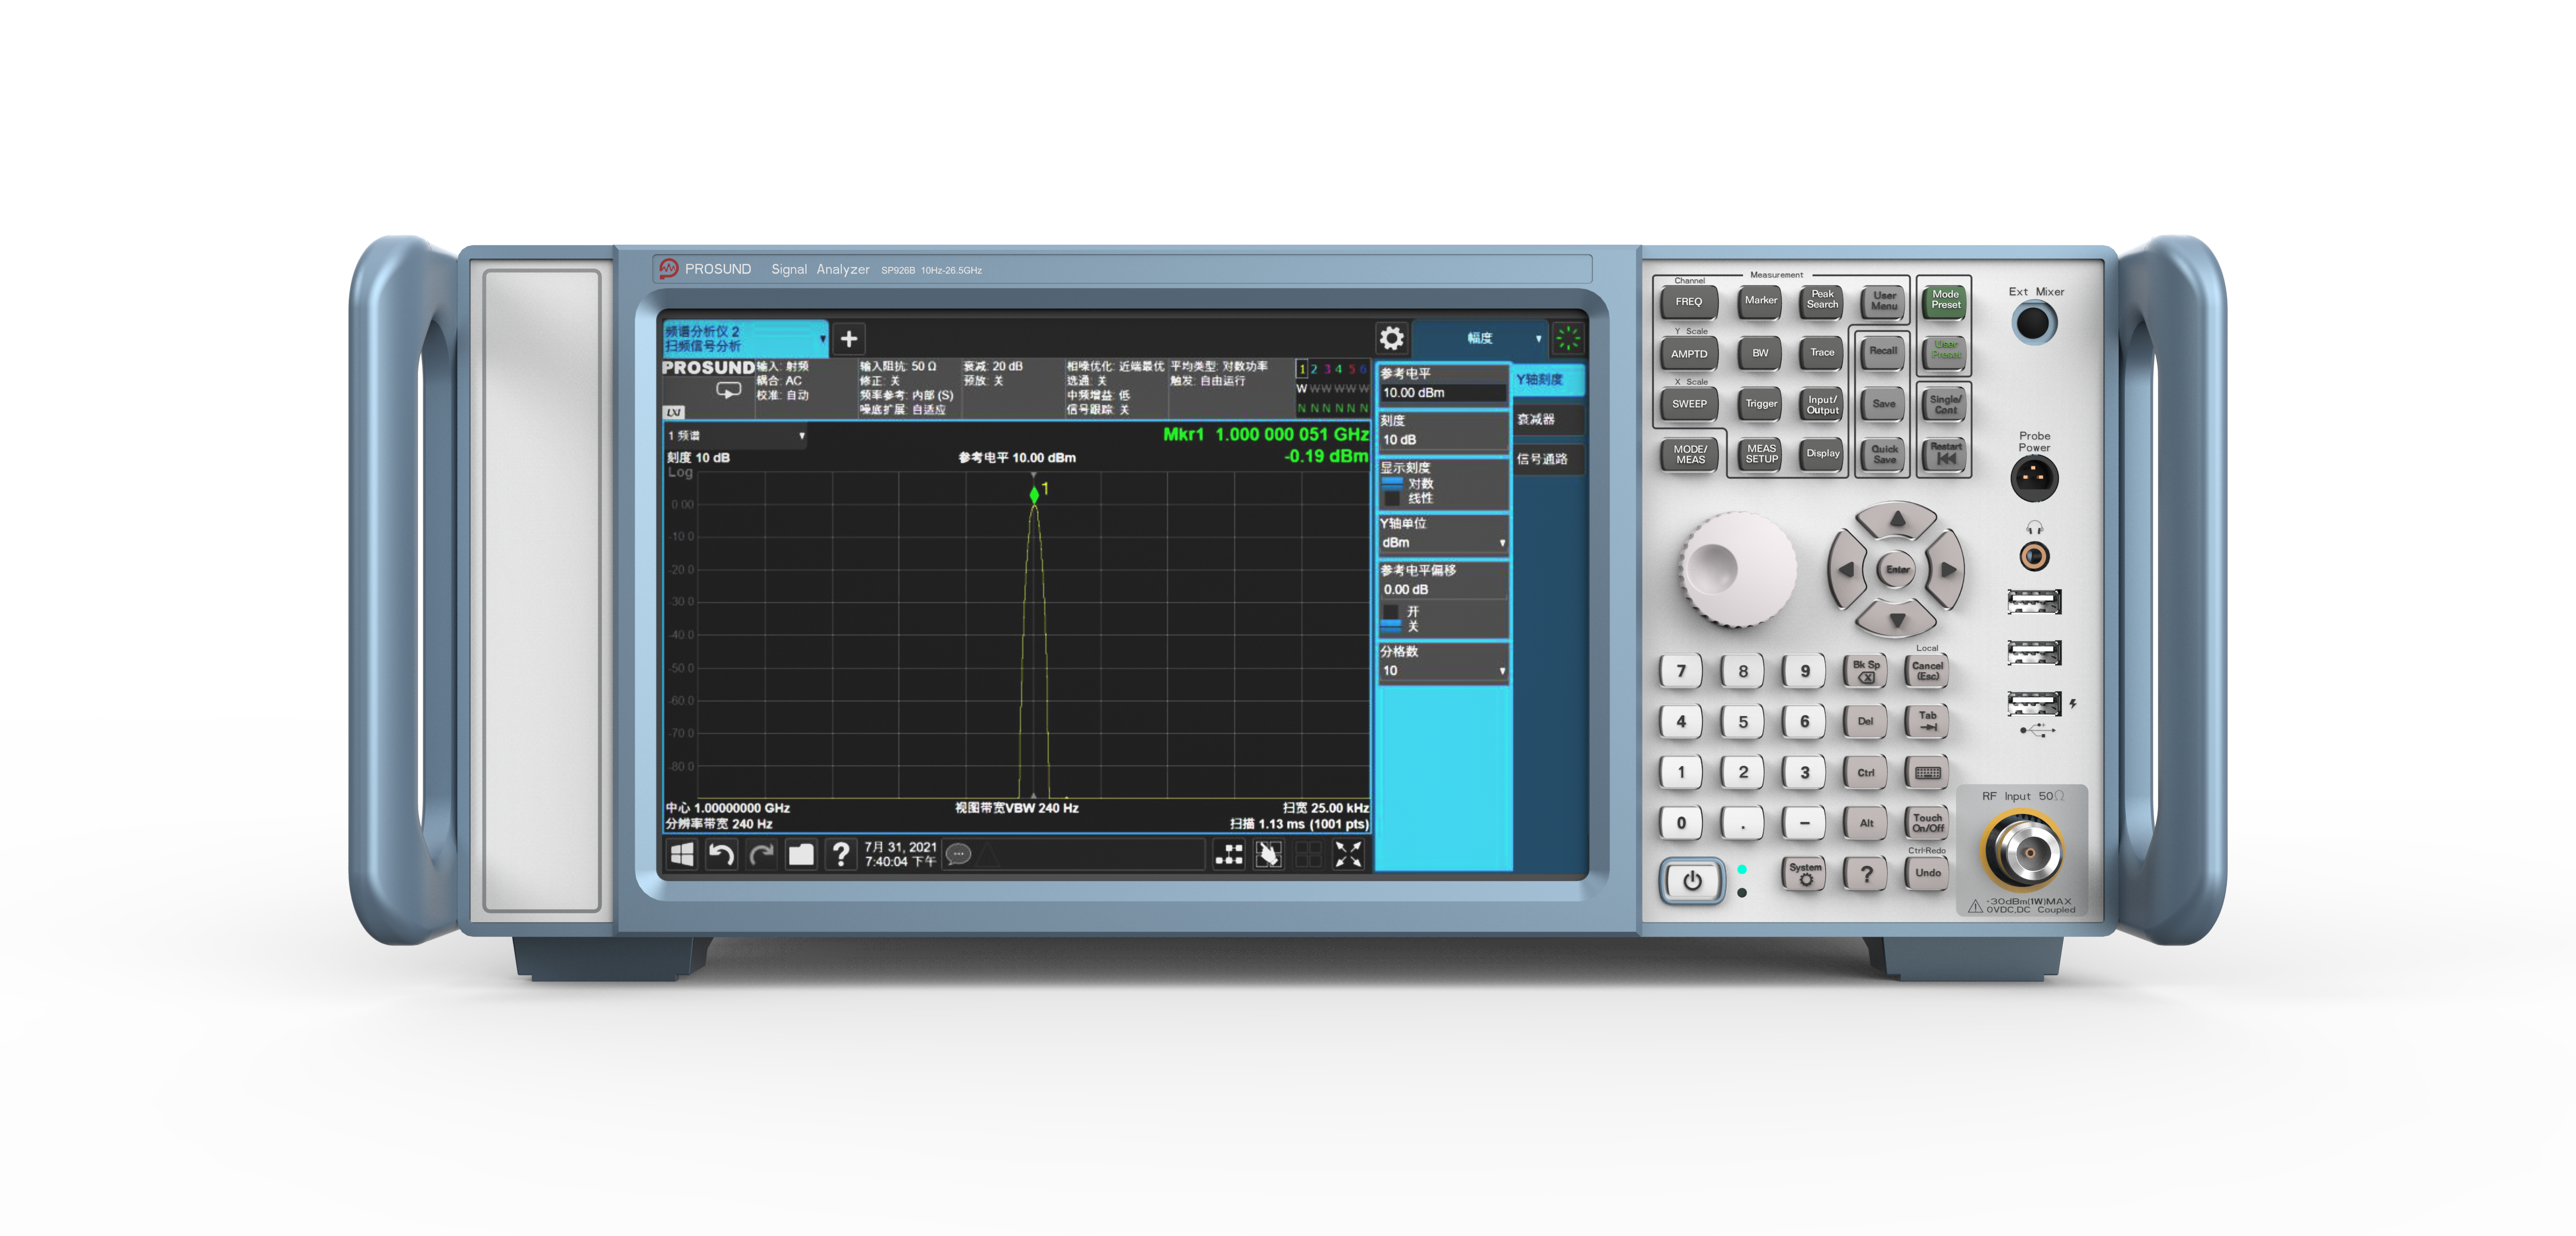Push number key 7 on the keypad
The image size is (2576, 1236).
[x=1681, y=671]
